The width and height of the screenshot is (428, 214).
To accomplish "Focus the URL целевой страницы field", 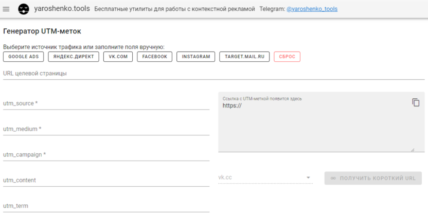I will (x=213, y=74).
